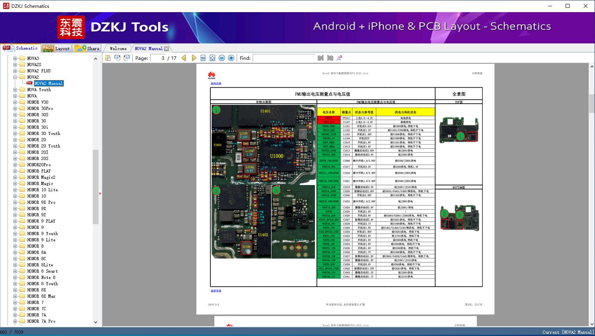Select HONOR 30S in the tree
595x336 pixels.
tap(38, 115)
